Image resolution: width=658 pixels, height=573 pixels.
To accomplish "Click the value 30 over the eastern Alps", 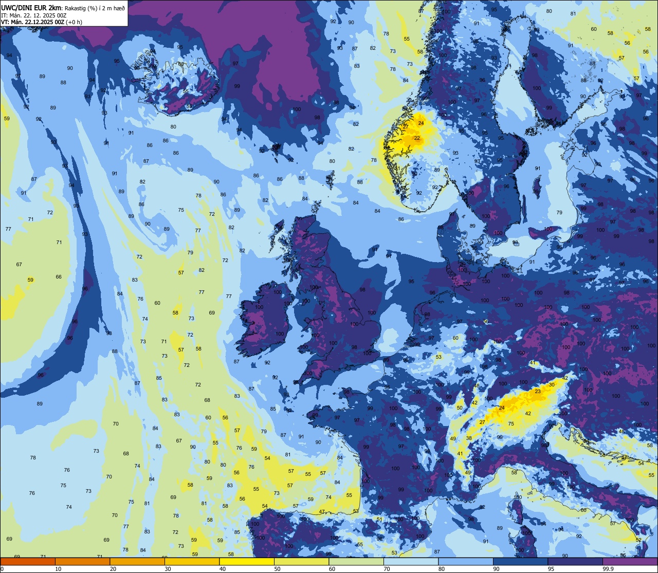I will [552, 385].
